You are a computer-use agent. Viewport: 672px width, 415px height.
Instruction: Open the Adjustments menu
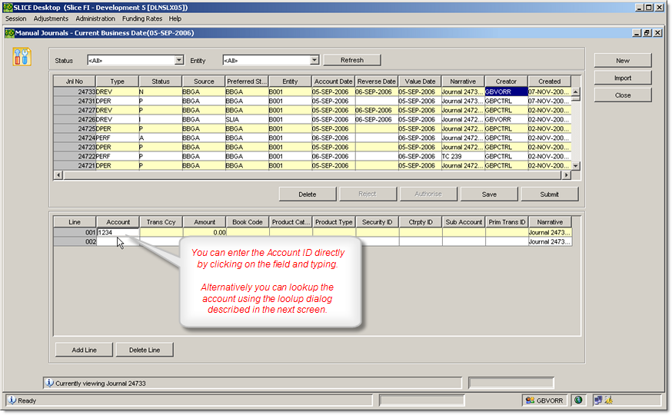(x=51, y=18)
